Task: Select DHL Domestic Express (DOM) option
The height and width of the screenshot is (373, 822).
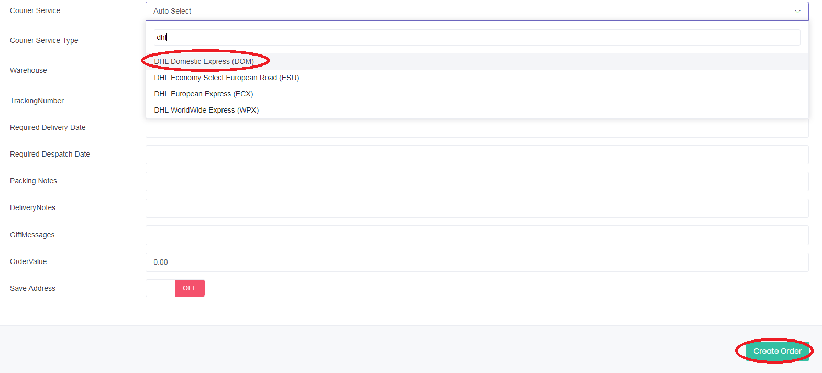Action: tap(477, 61)
